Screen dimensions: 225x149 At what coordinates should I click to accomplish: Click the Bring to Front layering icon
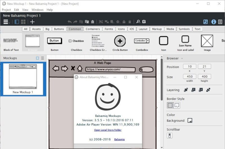186,90
